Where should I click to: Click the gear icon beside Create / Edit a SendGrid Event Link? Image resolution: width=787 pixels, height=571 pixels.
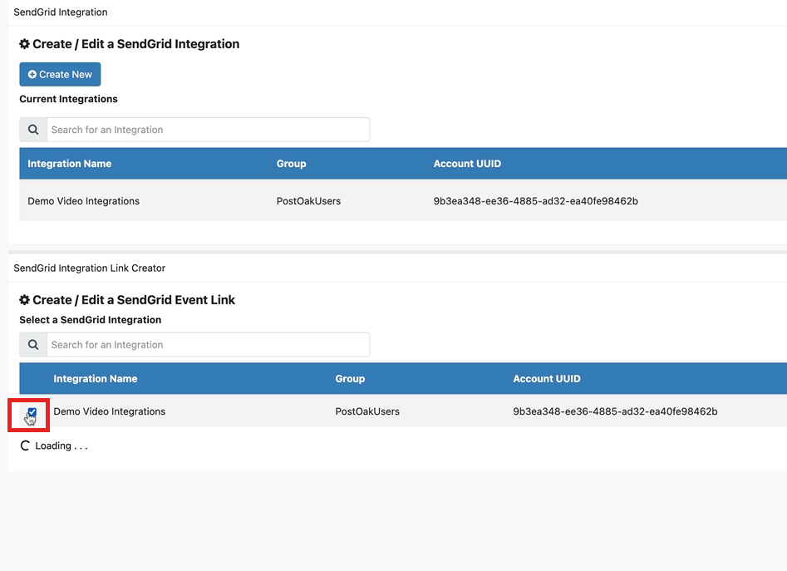pyautogui.click(x=24, y=300)
